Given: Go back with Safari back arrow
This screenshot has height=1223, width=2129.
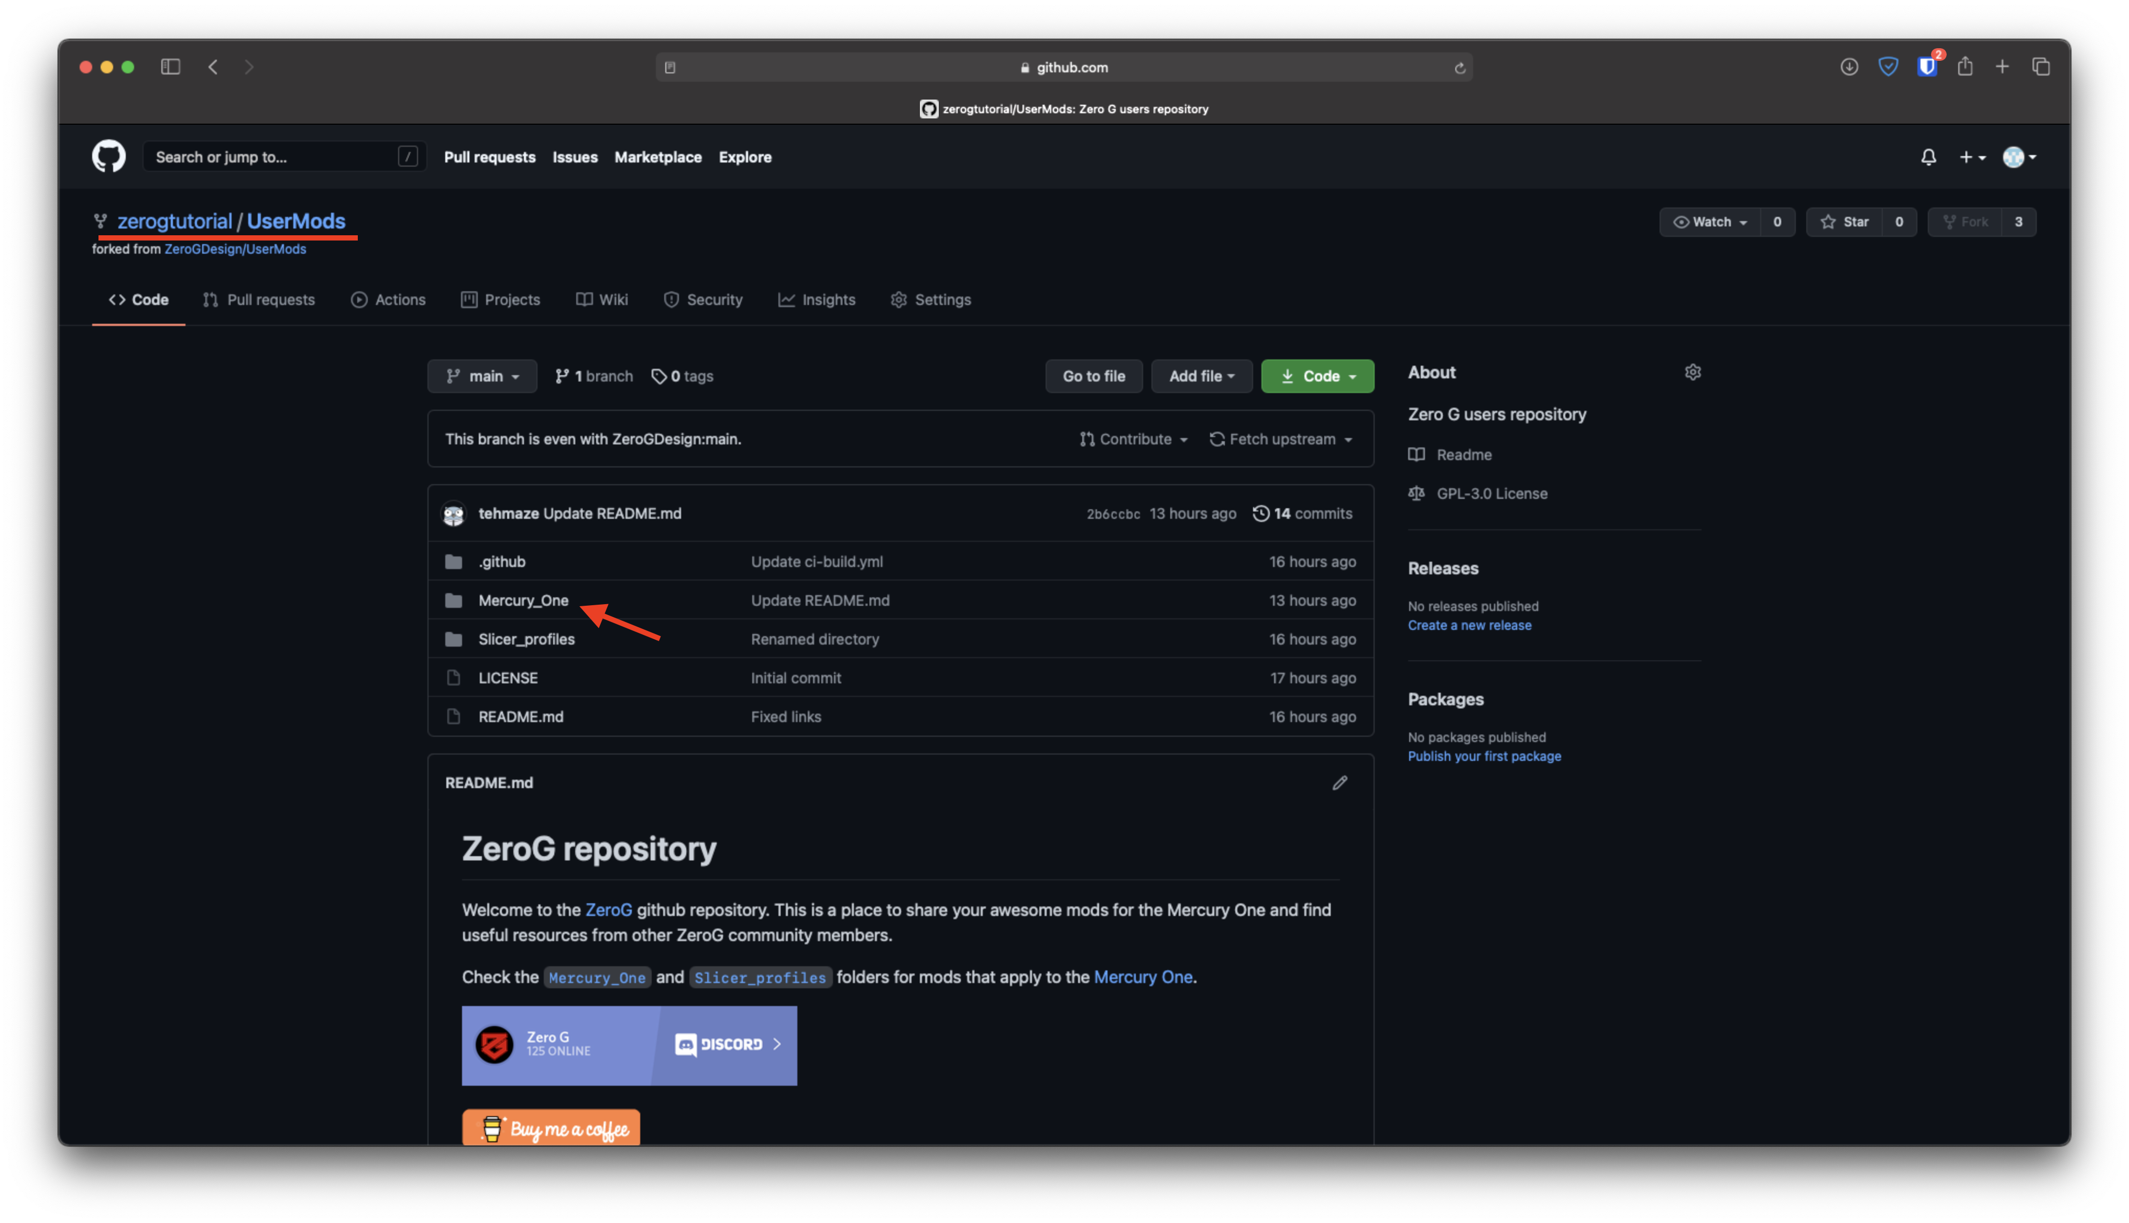Looking at the screenshot, I should coord(213,67).
